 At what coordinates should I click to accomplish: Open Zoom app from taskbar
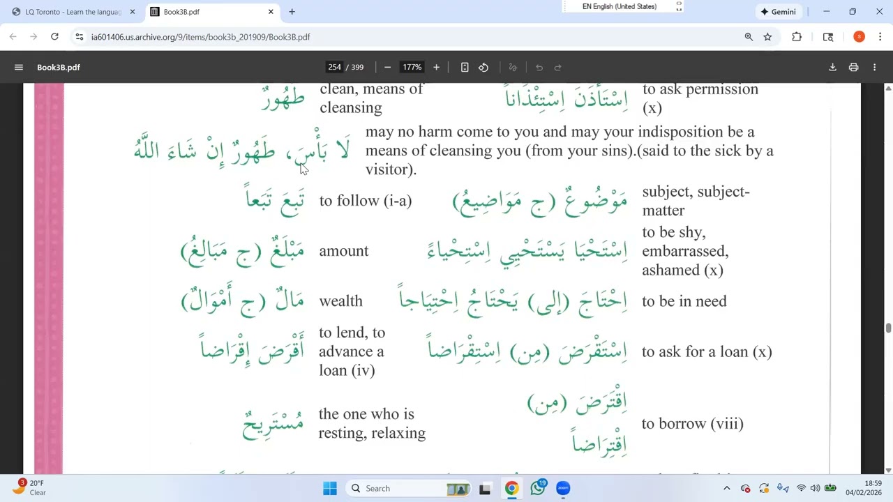click(563, 488)
